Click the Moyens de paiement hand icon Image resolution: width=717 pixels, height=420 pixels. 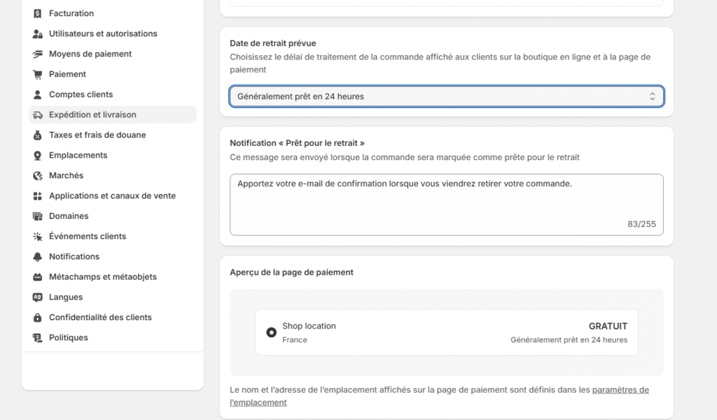tap(38, 54)
